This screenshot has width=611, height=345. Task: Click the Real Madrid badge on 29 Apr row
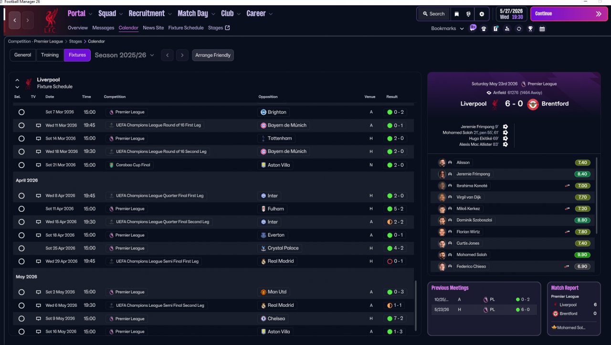pyautogui.click(x=263, y=261)
